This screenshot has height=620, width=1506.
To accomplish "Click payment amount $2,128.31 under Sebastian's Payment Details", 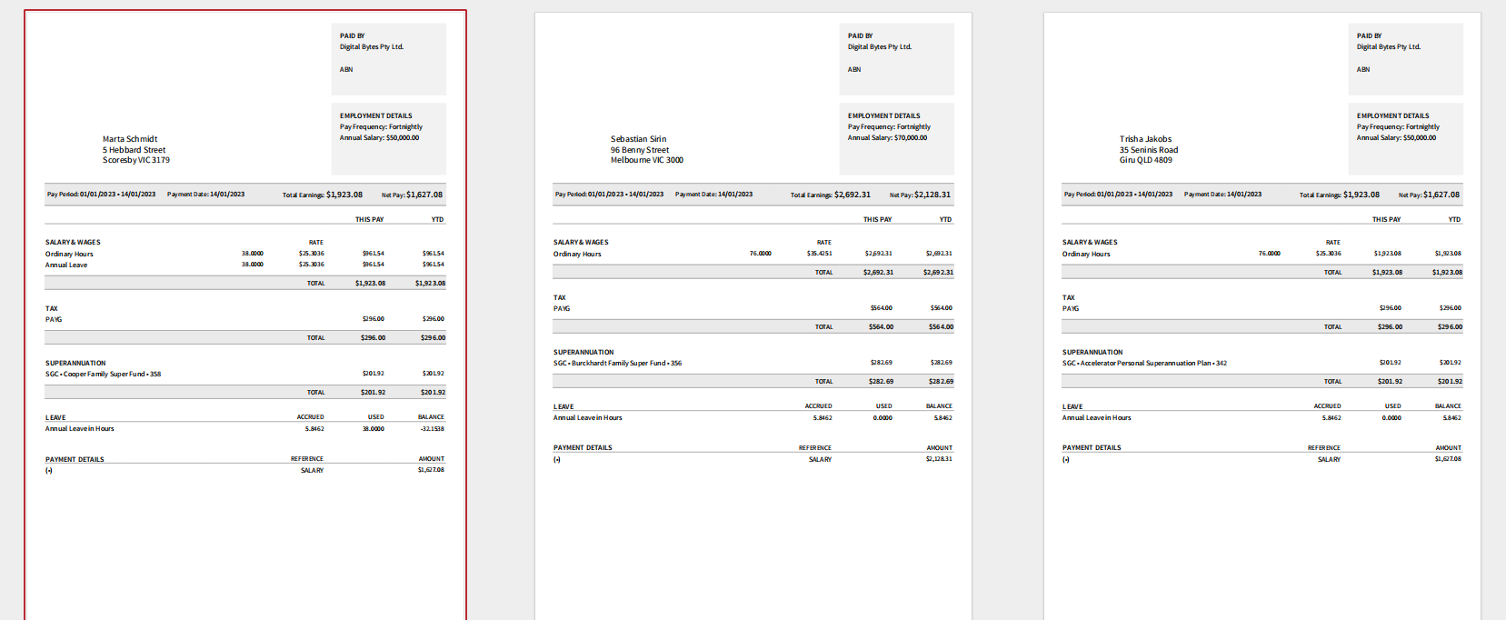I will coord(939,459).
